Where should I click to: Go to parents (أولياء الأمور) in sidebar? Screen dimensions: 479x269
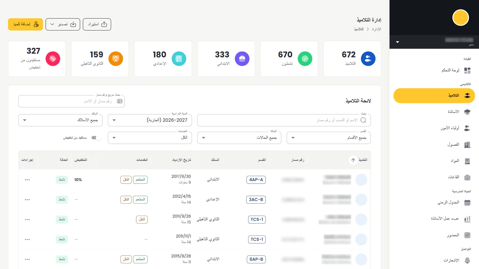(434, 128)
